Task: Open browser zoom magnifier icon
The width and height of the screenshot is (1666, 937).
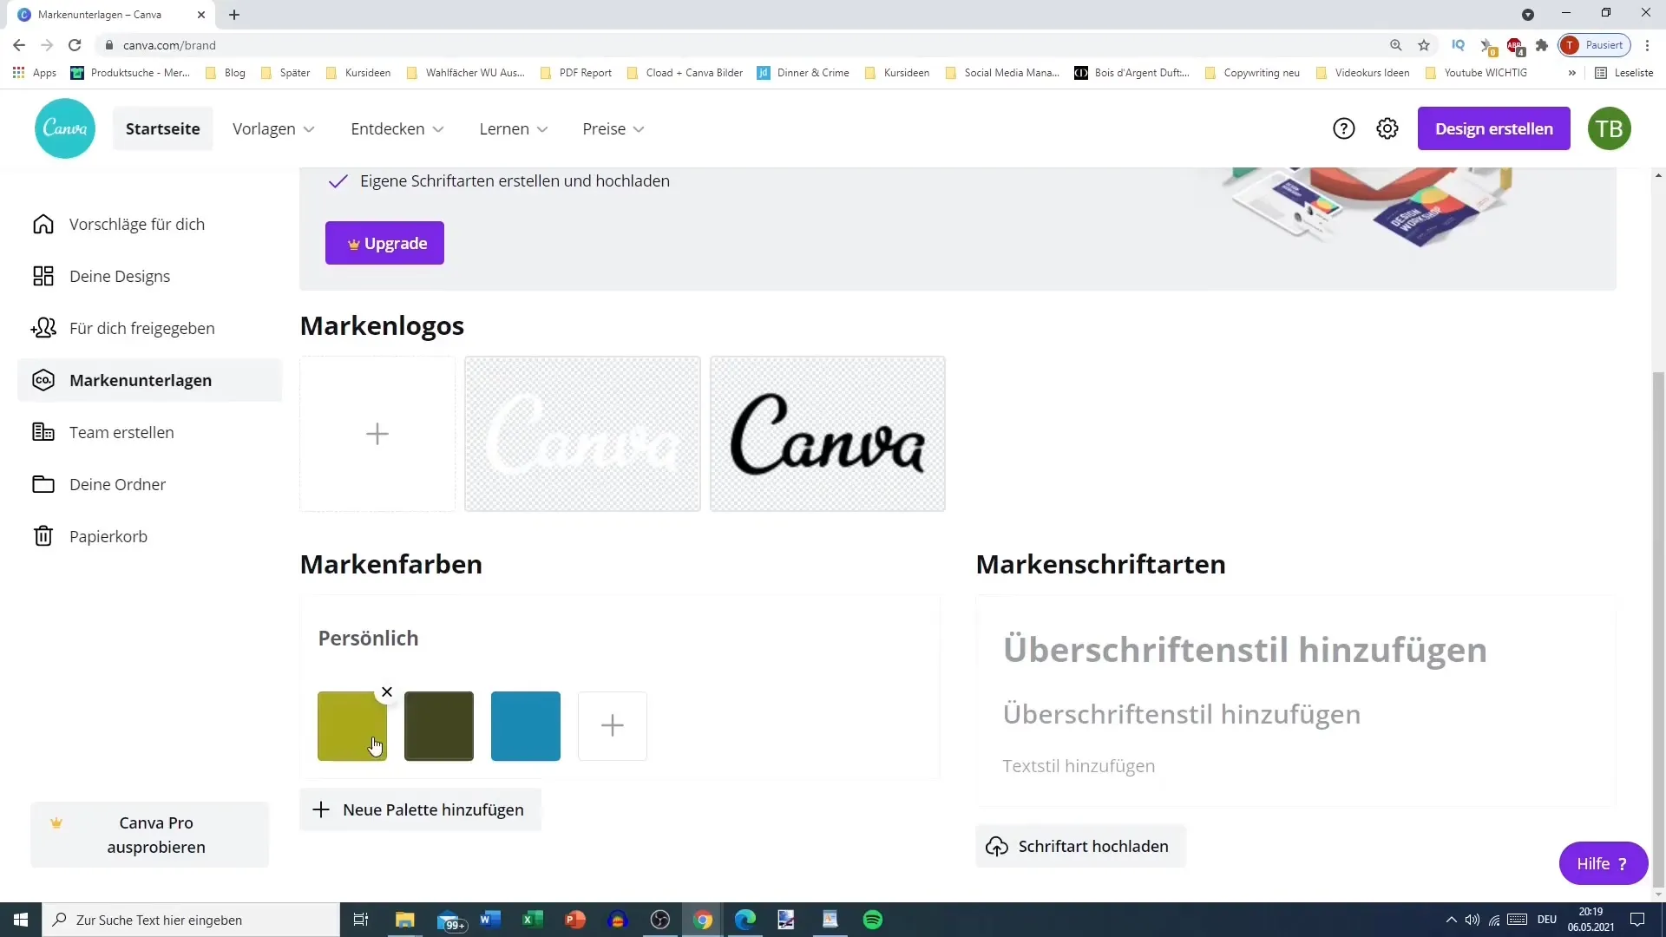Action: pos(1395,45)
